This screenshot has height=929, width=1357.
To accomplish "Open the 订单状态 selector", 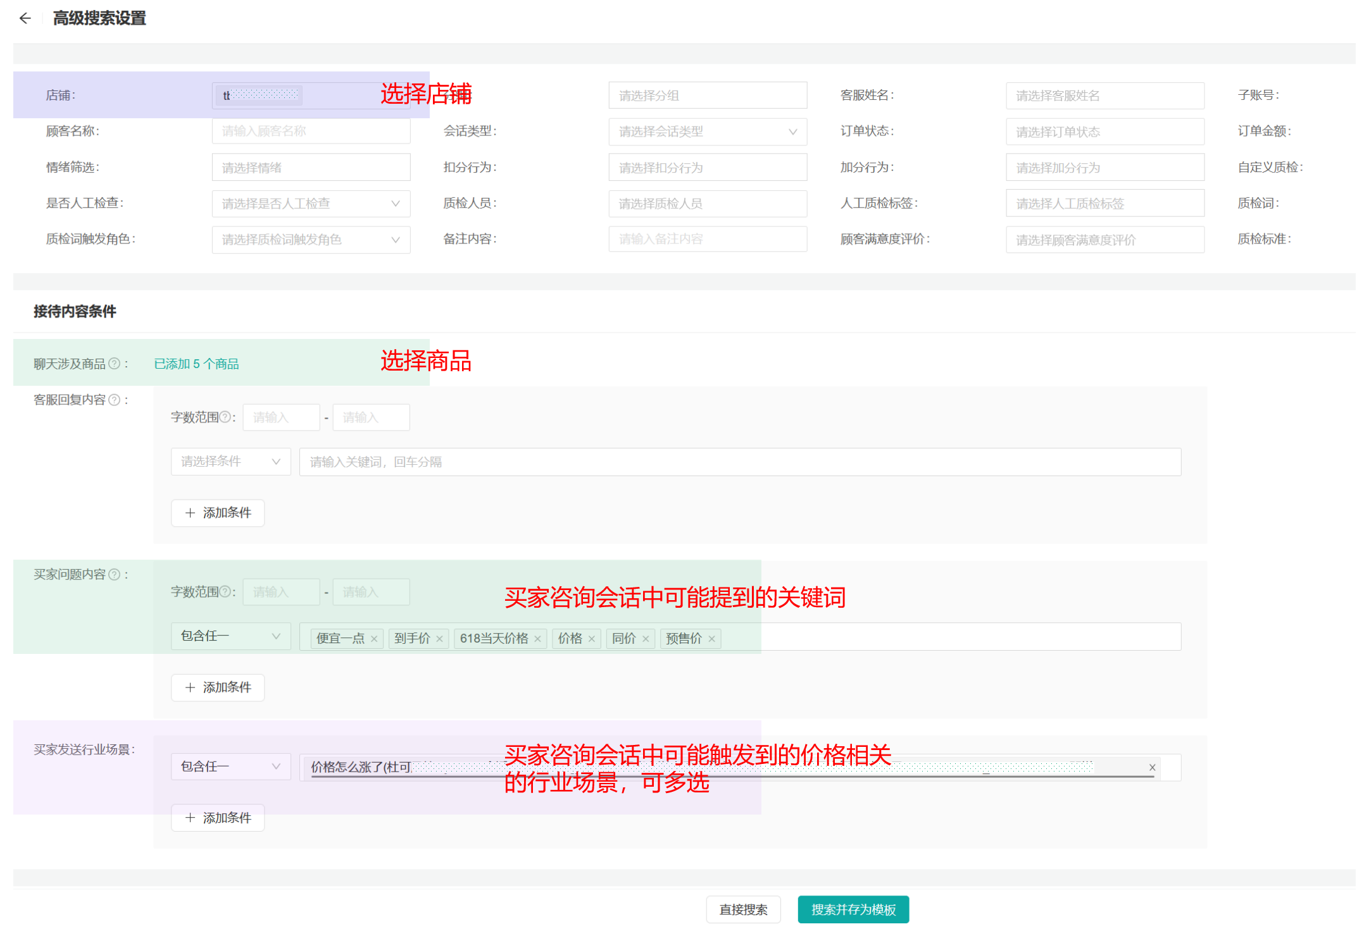I will pyautogui.click(x=1105, y=132).
